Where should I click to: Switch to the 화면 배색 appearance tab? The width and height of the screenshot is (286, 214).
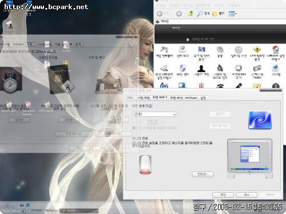click(176, 98)
